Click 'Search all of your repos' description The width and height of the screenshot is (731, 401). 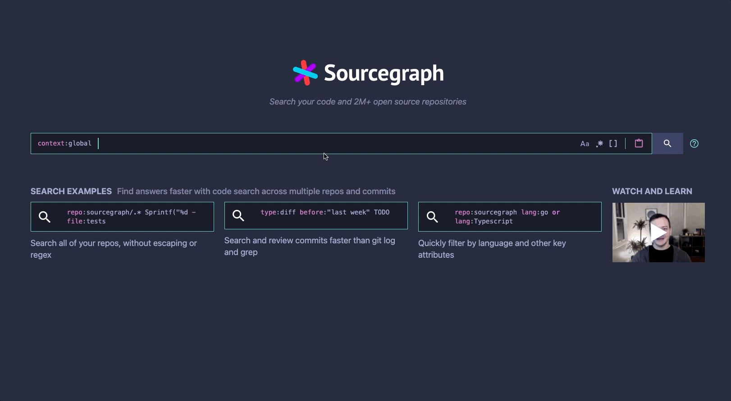(114, 249)
